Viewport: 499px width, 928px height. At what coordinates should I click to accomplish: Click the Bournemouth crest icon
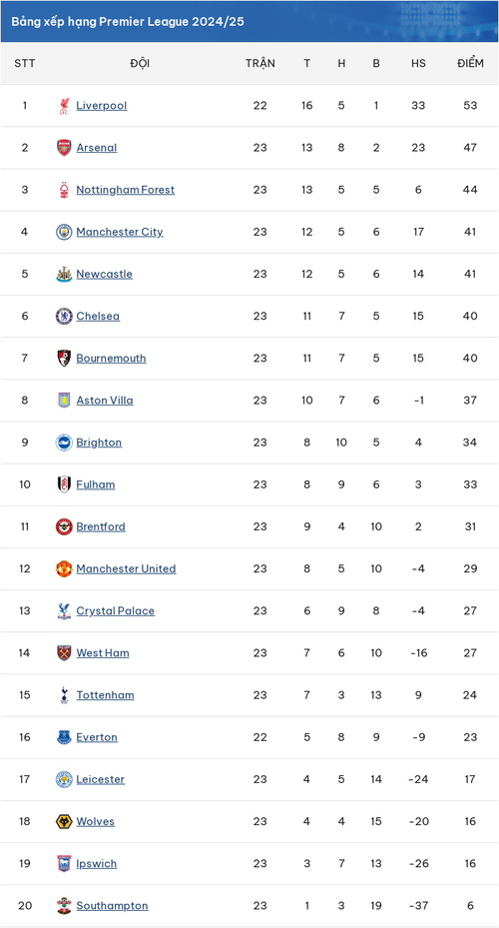(64, 358)
